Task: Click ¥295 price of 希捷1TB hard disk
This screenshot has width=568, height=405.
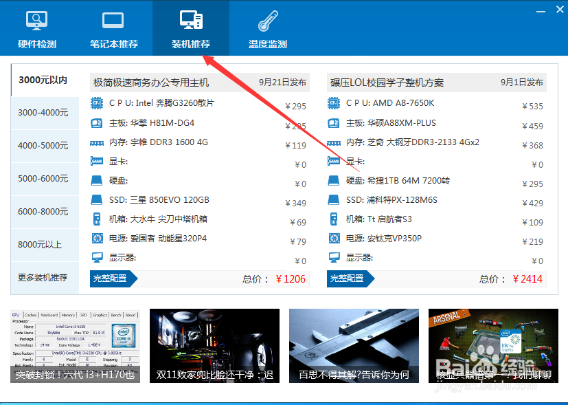Action: pyautogui.click(x=532, y=184)
